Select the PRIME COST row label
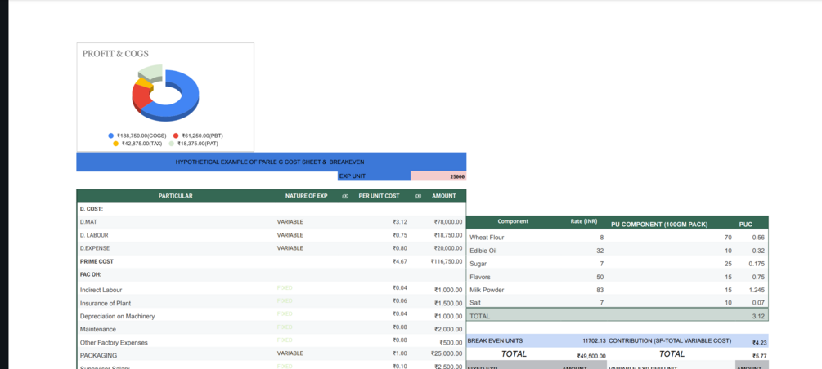The width and height of the screenshot is (822, 369). click(x=97, y=261)
